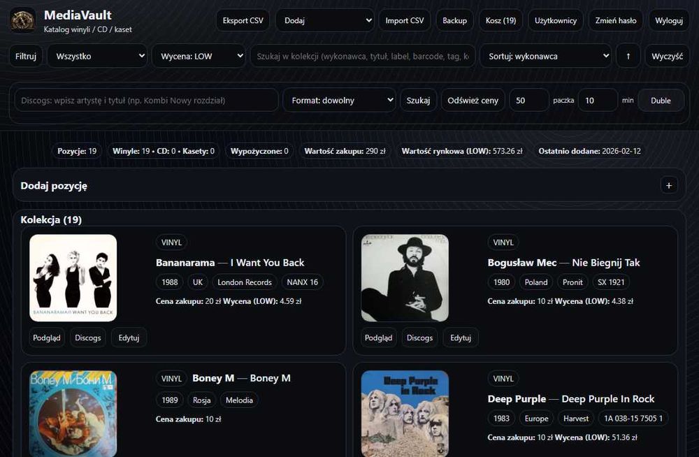The height and width of the screenshot is (457, 699).
Task: Click the paczka field with 50
Action: (x=528, y=101)
